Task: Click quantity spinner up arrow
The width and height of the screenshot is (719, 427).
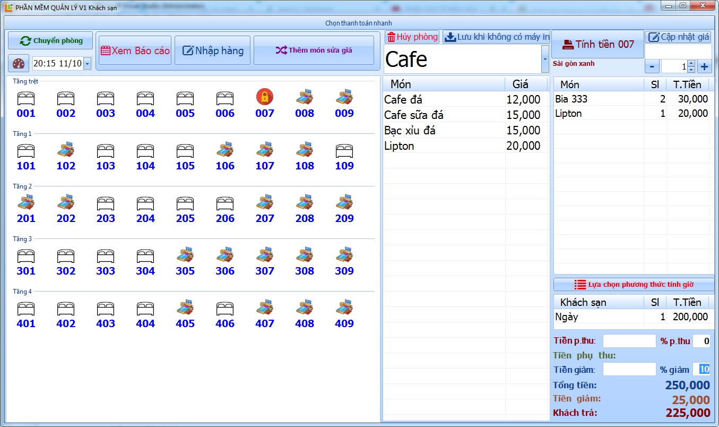Action: 691,63
